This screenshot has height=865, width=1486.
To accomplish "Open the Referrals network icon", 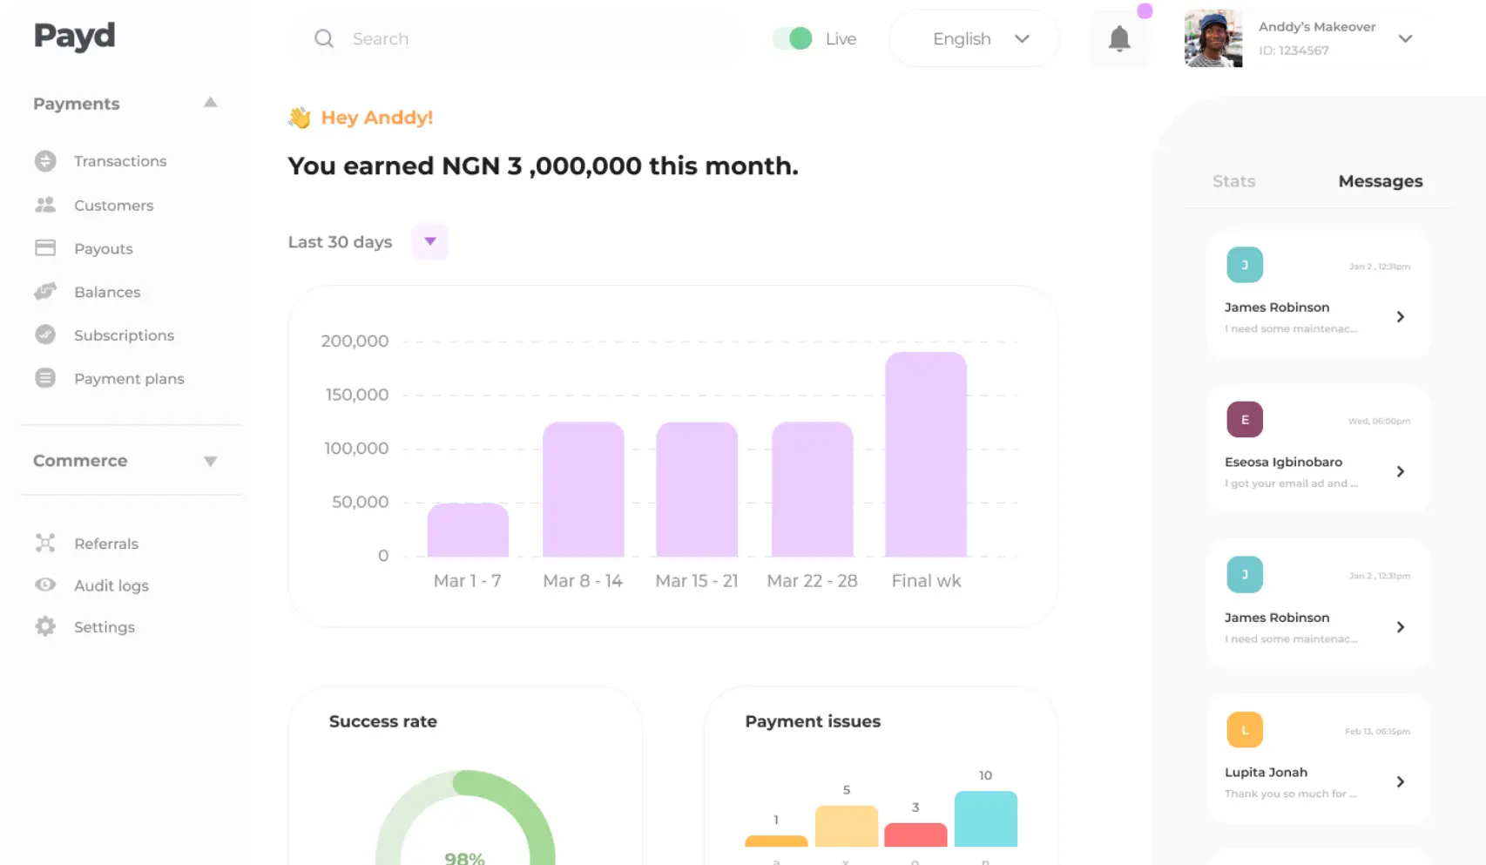I will pyautogui.click(x=45, y=544).
